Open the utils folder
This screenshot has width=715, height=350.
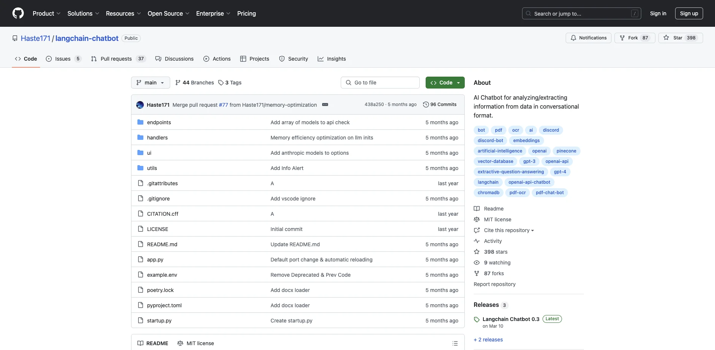click(152, 168)
